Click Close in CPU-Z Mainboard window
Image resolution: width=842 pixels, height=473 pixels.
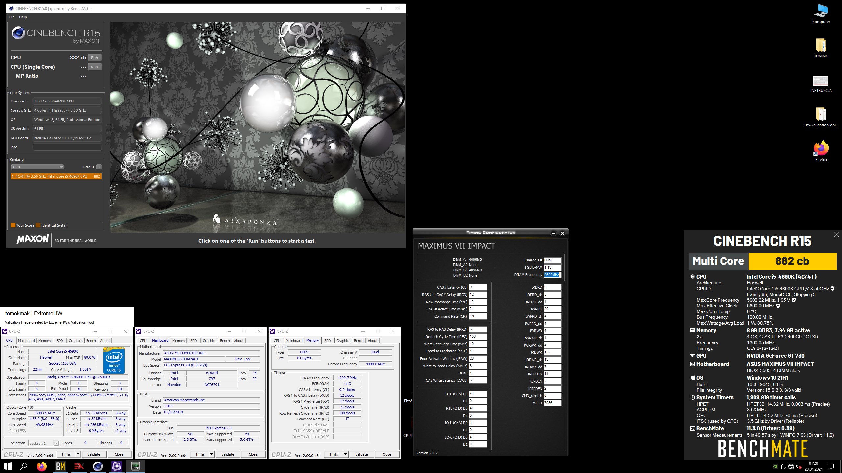coord(253,454)
